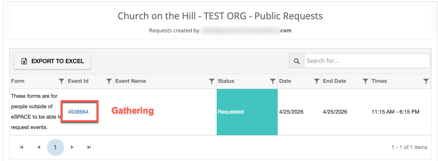Click the Event Name filter funnel icon
438x161 pixels.
(x=212, y=81)
